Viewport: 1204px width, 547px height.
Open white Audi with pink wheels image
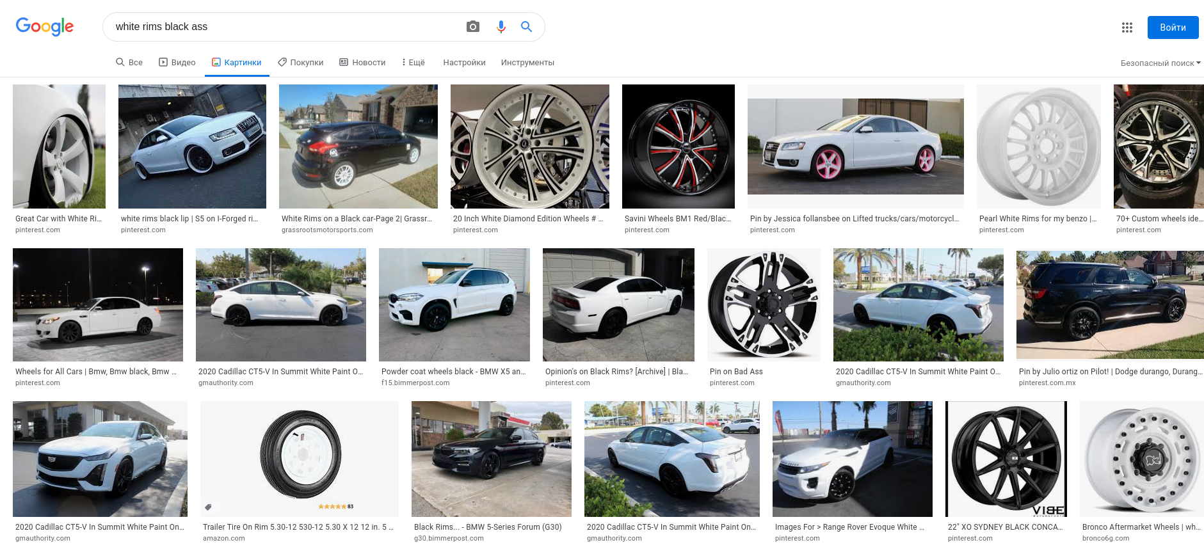pos(856,147)
